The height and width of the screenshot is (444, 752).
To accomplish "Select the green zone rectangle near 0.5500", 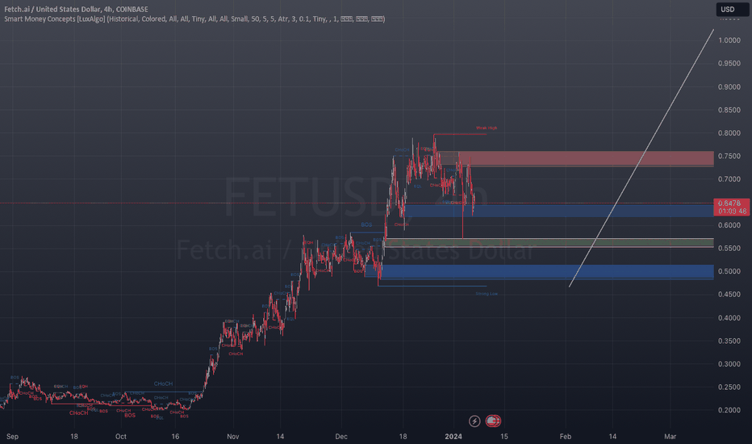I will pos(548,243).
